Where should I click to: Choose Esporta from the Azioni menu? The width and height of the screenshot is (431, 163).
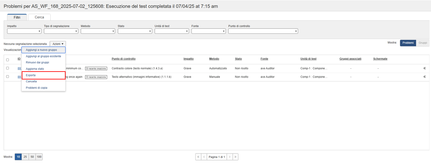(31, 75)
